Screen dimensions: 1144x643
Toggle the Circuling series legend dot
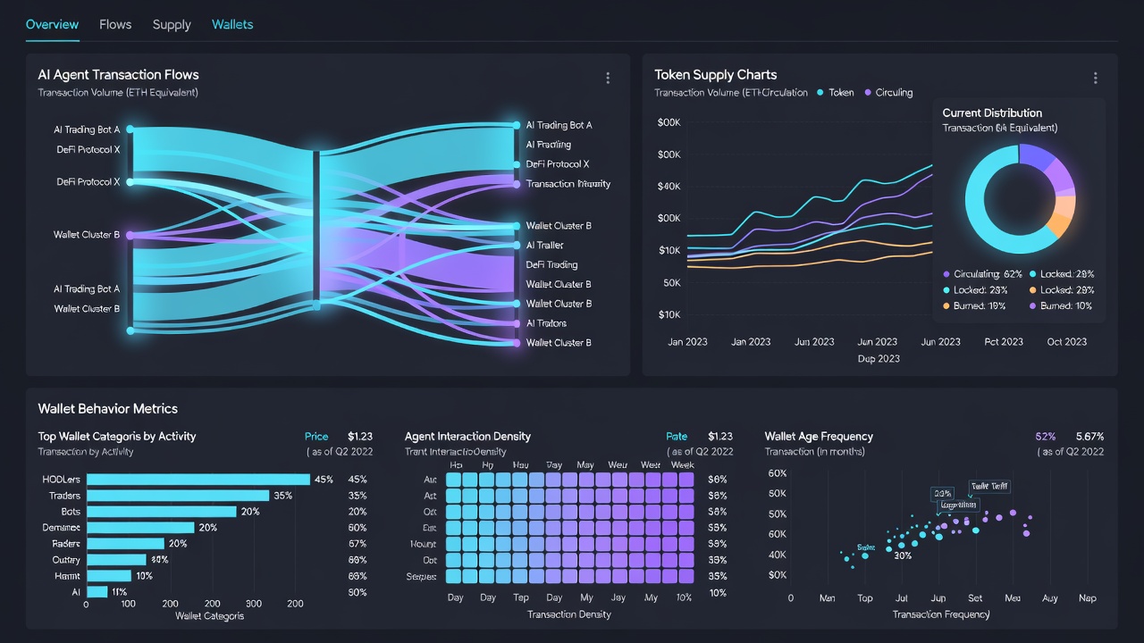click(x=867, y=93)
